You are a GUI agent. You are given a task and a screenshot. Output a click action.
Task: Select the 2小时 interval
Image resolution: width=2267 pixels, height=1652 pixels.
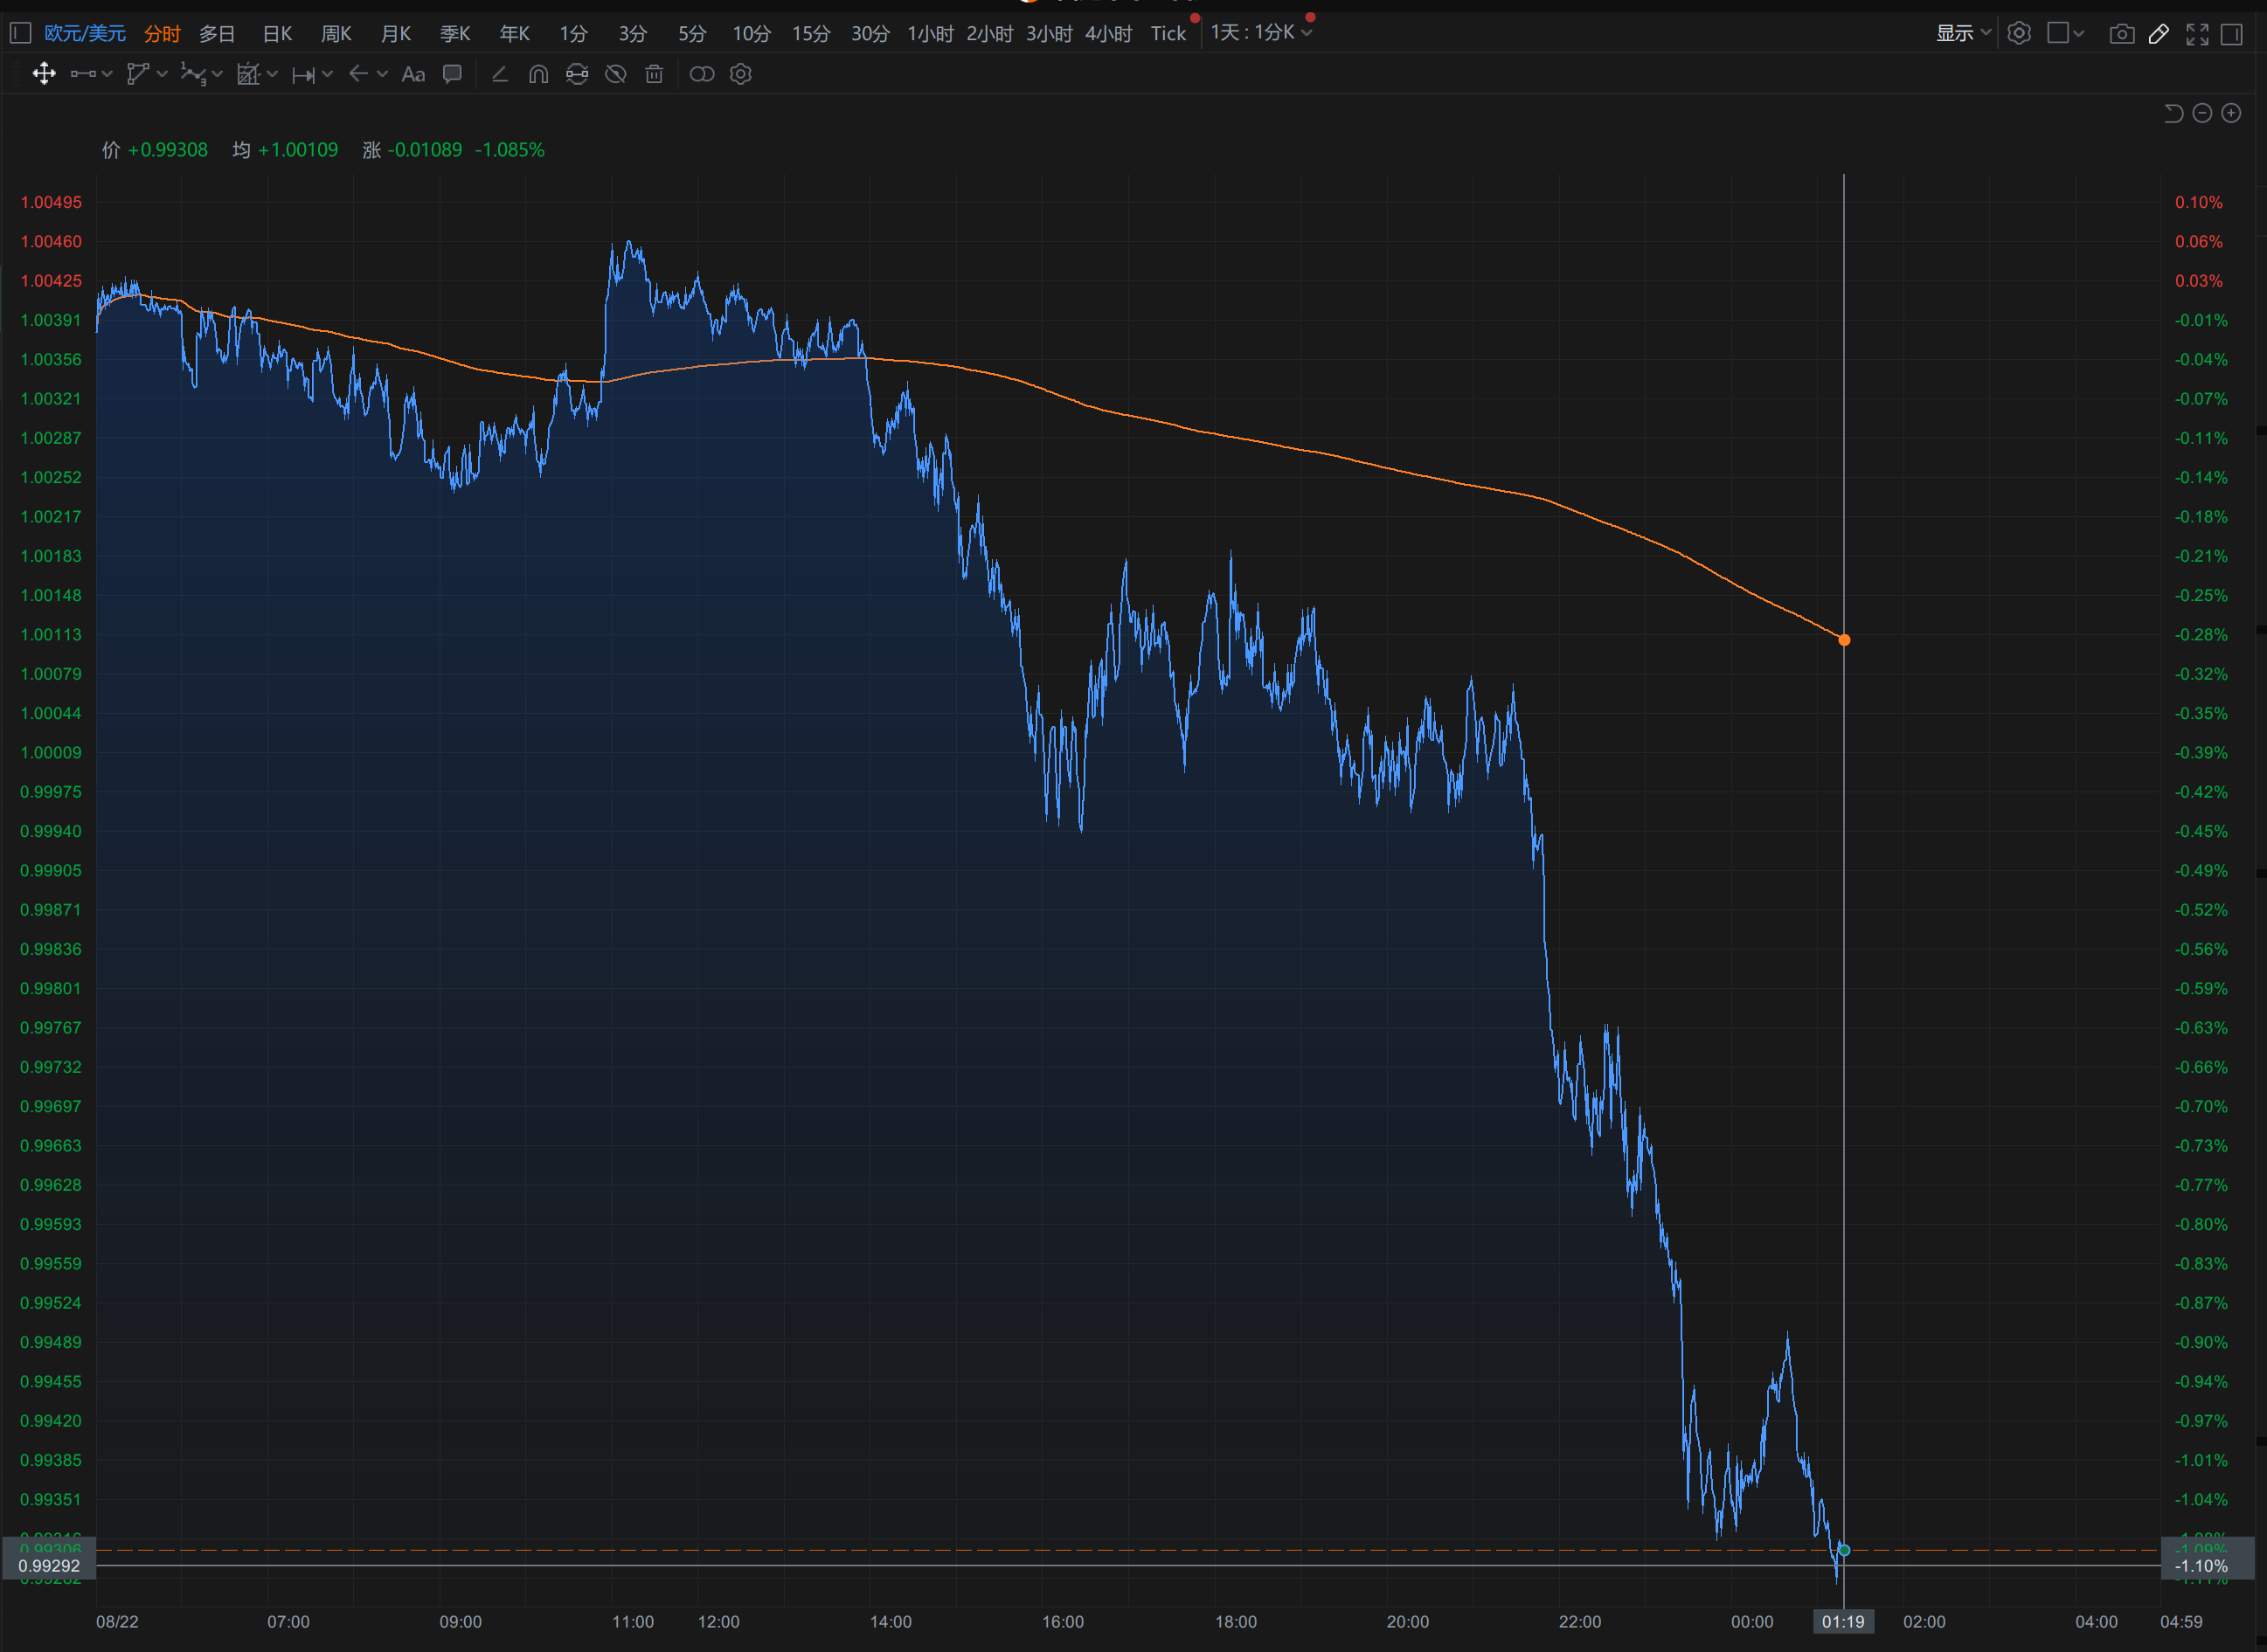[x=989, y=34]
